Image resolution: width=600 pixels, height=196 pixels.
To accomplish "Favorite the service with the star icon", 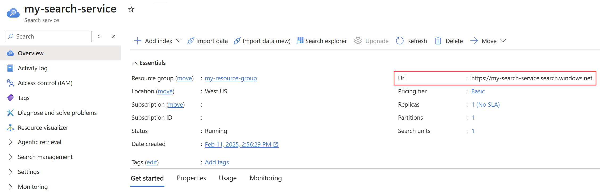I will (131, 10).
